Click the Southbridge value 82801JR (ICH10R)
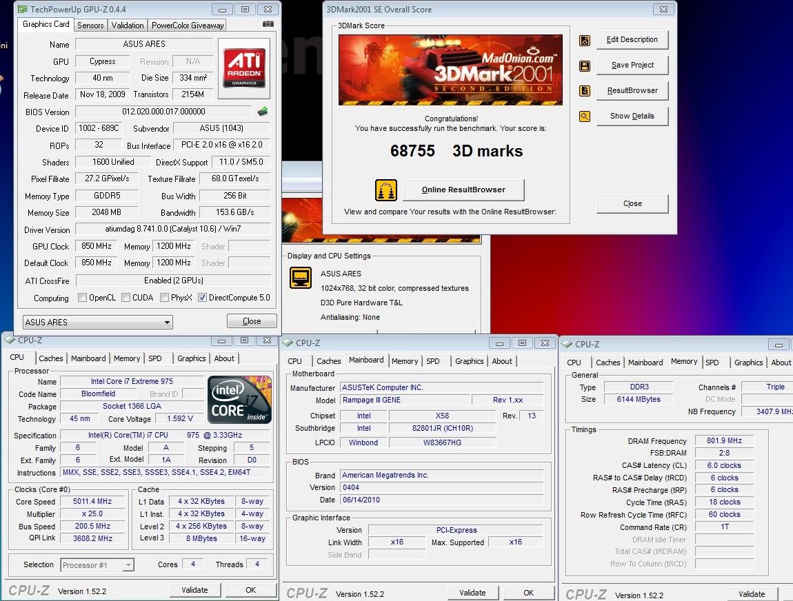 tap(443, 428)
